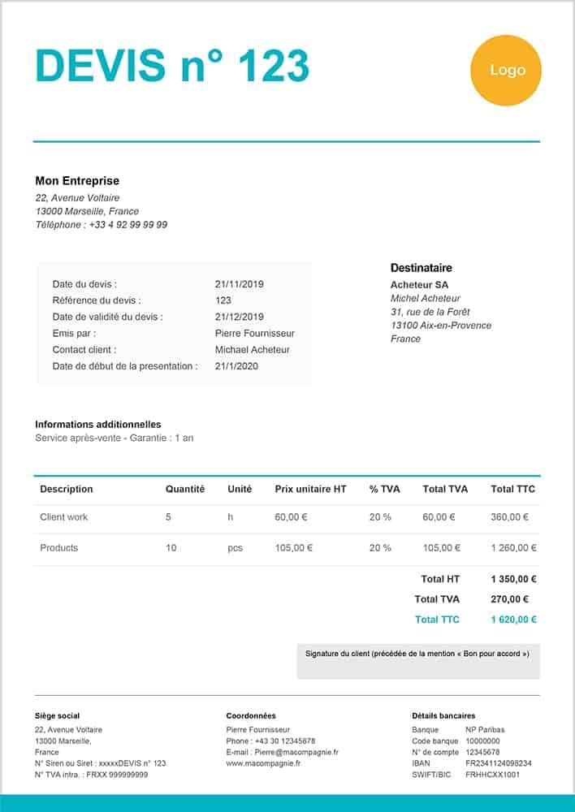Select the IBAN number FR2341124098234
575x812 pixels.
click(x=498, y=763)
